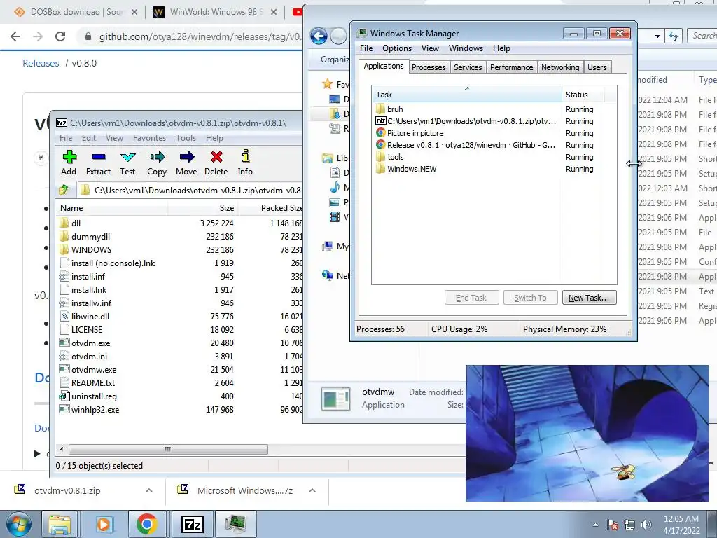Click the picture-in-picture video window

[587, 433]
